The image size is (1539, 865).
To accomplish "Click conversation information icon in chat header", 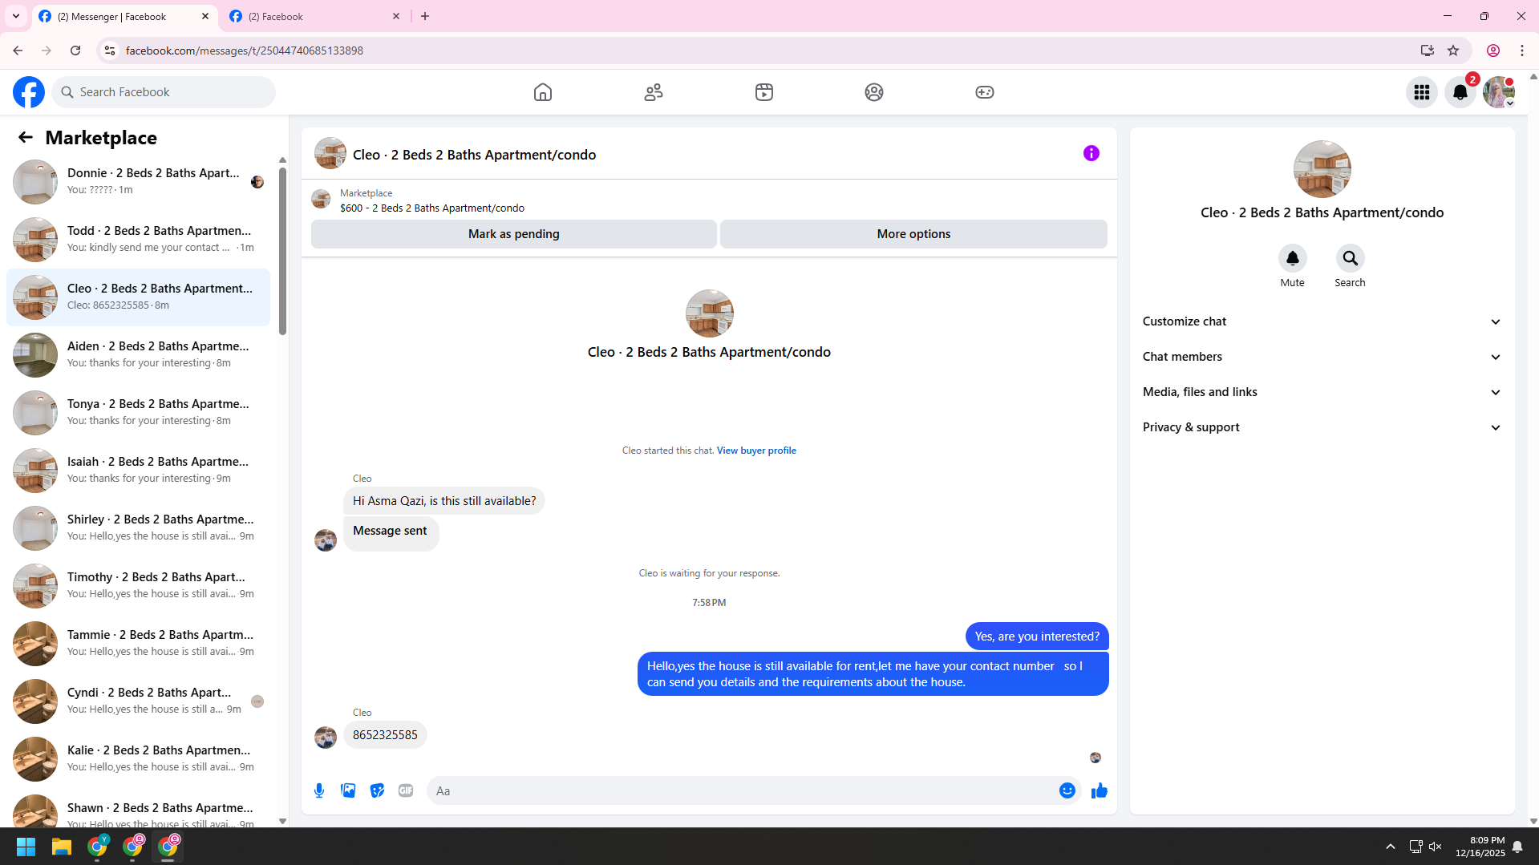I will (x=1091, y=153).
